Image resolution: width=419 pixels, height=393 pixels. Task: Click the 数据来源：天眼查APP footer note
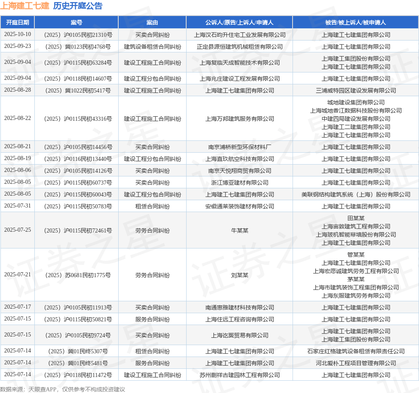pyautogui.click(x=63, y=389)
